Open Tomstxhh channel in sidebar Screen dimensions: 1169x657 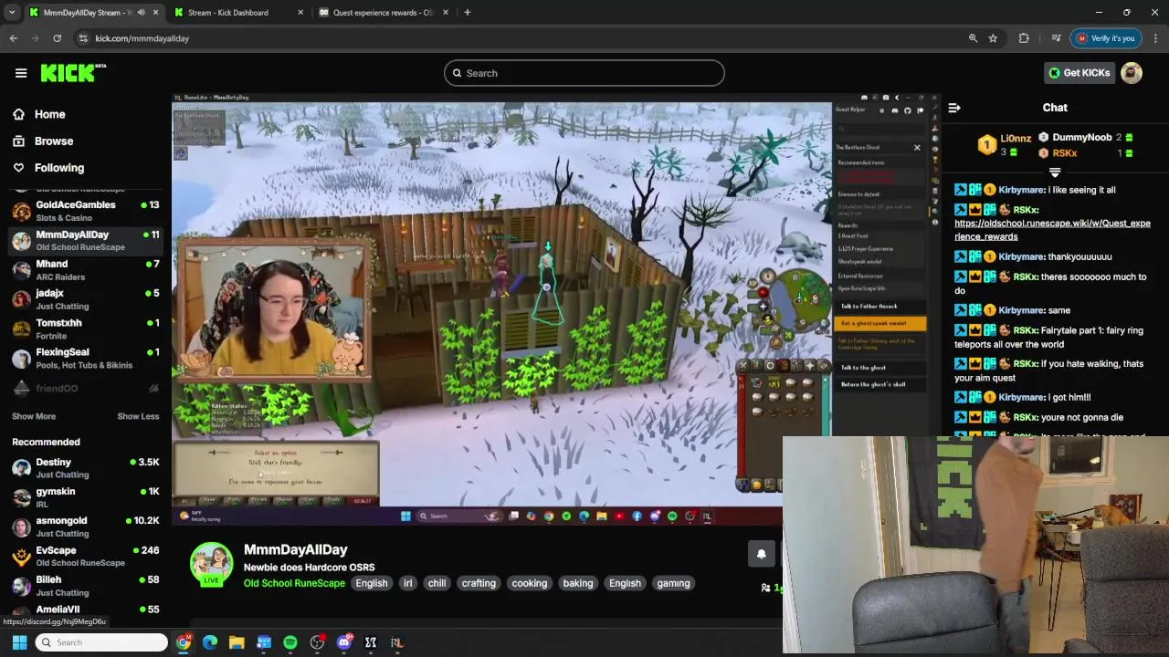click(85, 328)
